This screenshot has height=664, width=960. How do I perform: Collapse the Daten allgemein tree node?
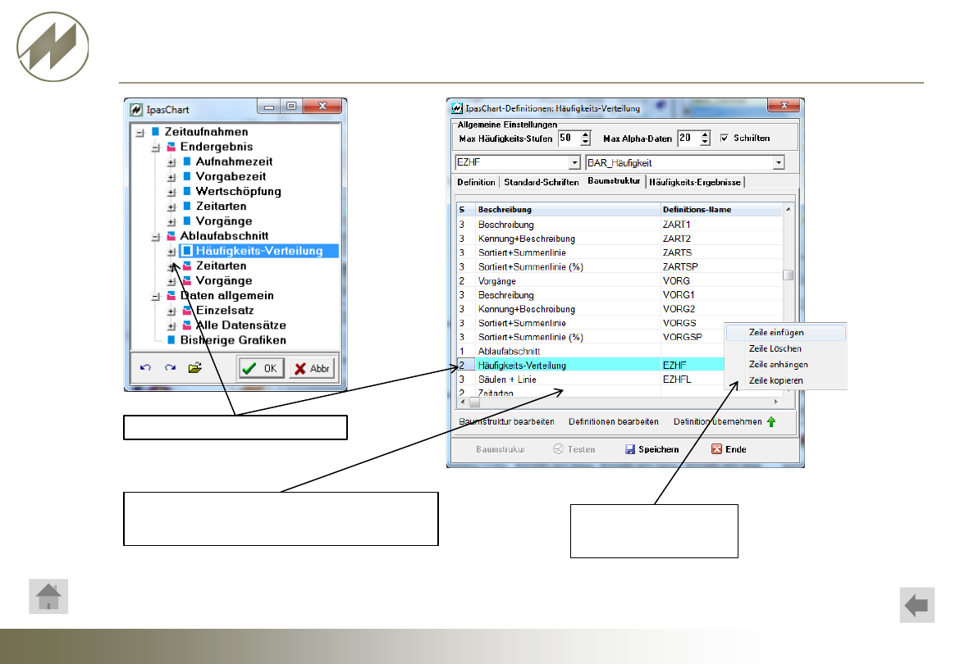pyautogui.click(x=156, y=297)
